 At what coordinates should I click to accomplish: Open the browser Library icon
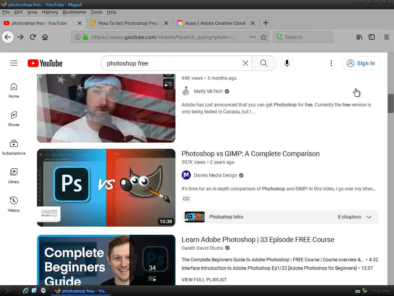coord(359,37)
